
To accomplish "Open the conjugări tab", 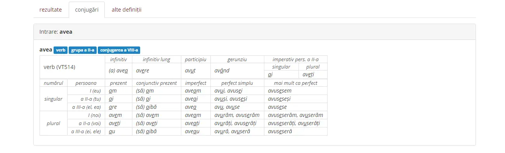I will [x=87, y=10].
